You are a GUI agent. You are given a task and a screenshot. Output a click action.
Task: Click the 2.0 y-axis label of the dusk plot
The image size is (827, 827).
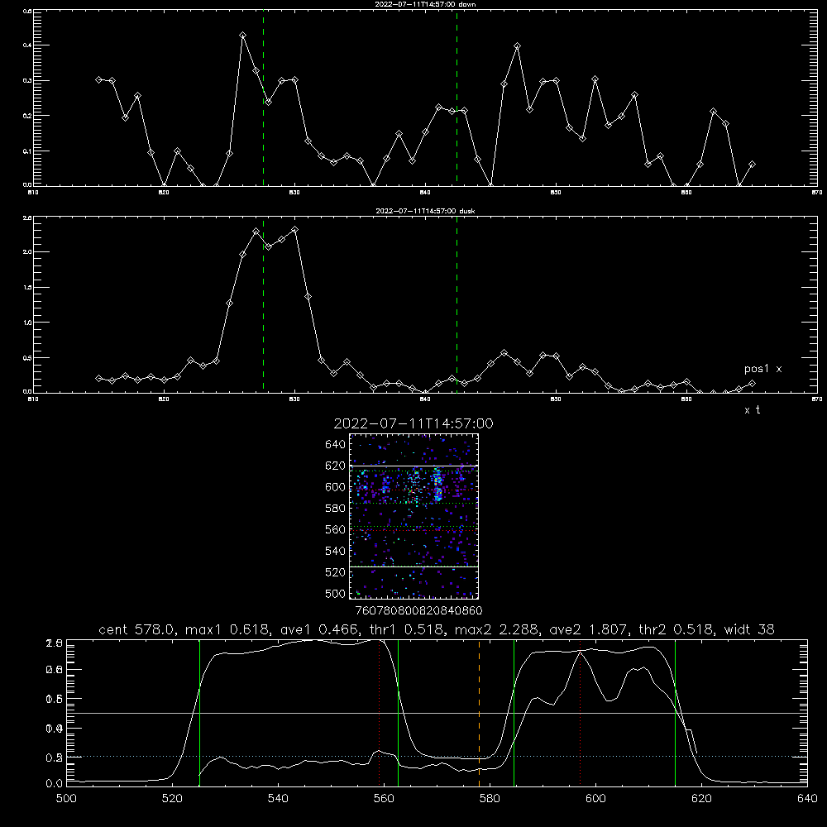point(27,252)
